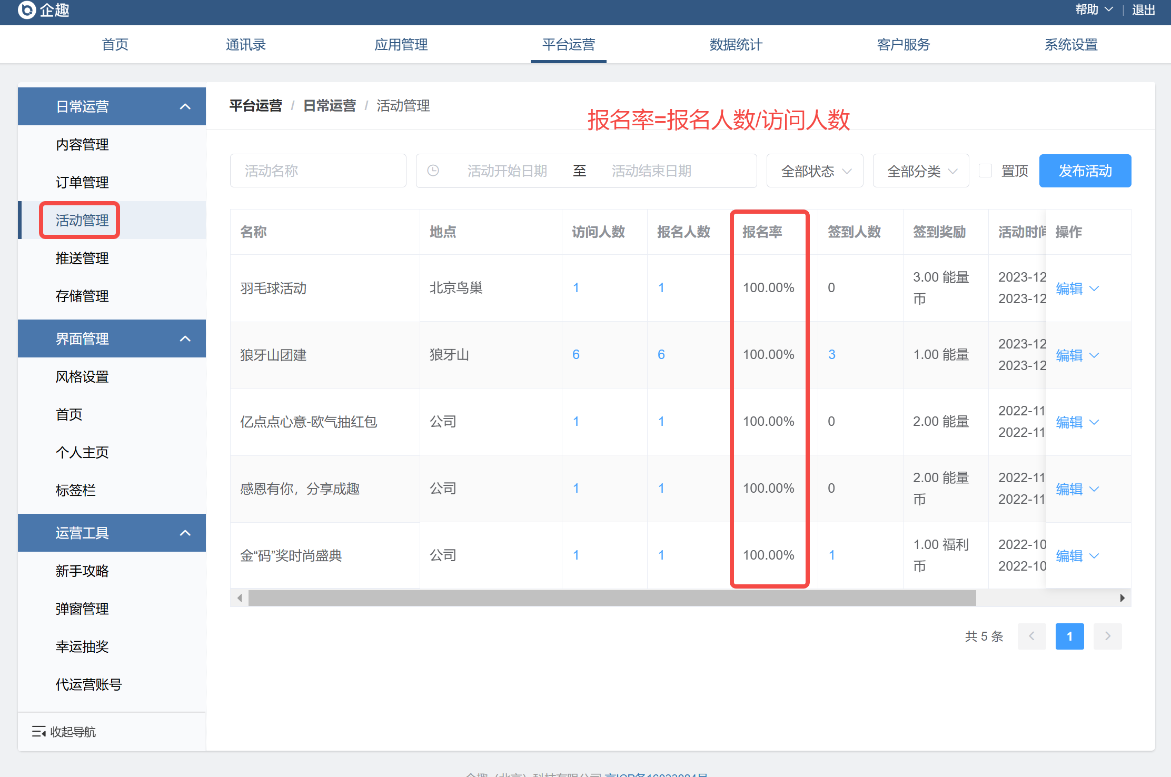The width and height of the screenshot is (1171, 777).
Task: Collapse the 界面管理 sidebar section
Action: [185, 338]
